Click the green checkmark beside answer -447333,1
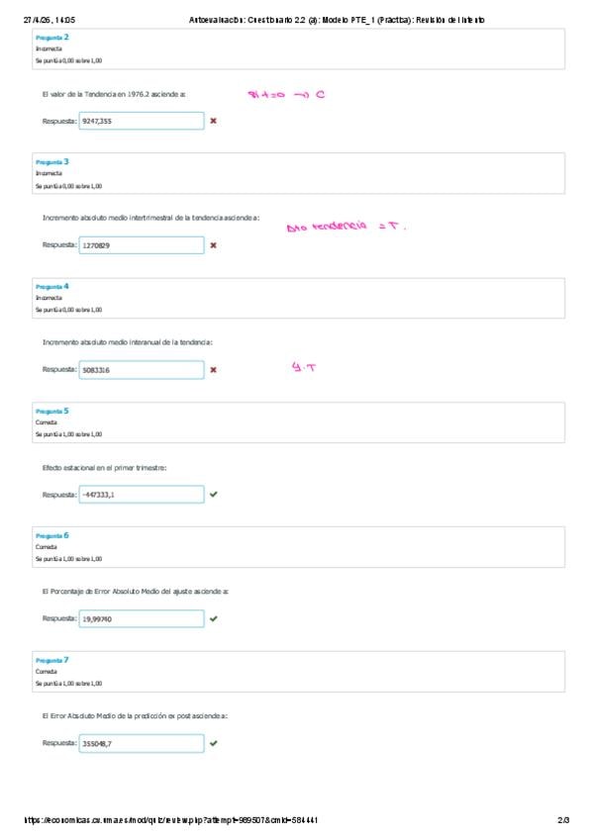 214,494
